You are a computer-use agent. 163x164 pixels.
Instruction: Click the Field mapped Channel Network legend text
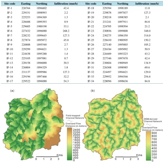(x=75, y=117)
